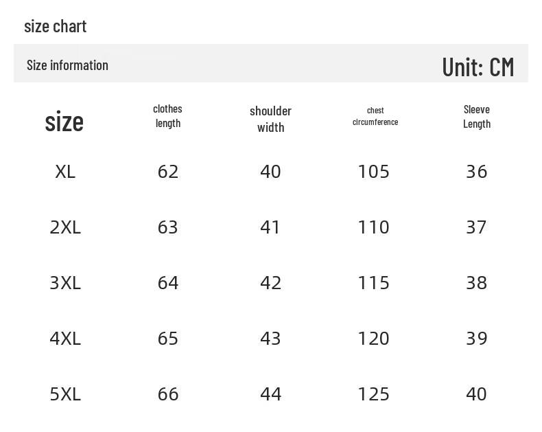Click shoulder width value 43
This screenshot has height=432, width=542.
(270, 338)
